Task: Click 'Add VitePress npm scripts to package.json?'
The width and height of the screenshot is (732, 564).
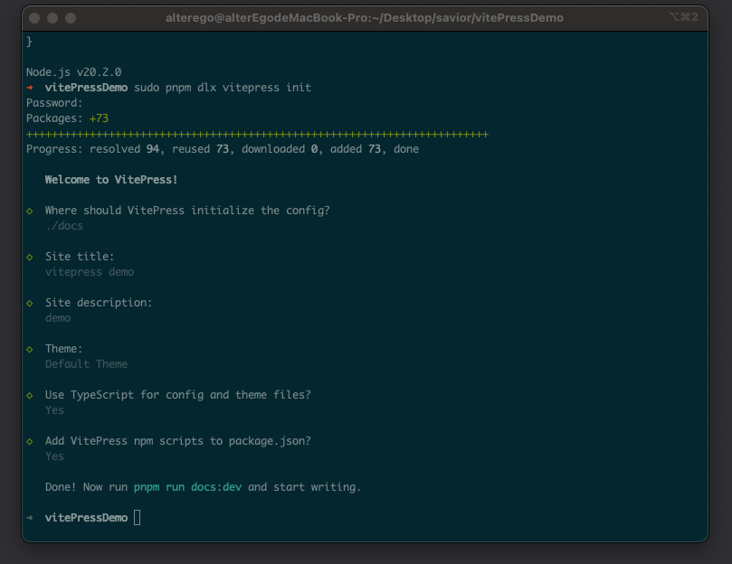Action: (178, 441)
